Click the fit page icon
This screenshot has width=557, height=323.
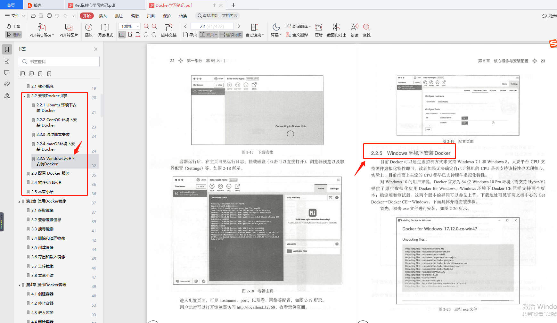pyautogui.click(x=130, y=35)
